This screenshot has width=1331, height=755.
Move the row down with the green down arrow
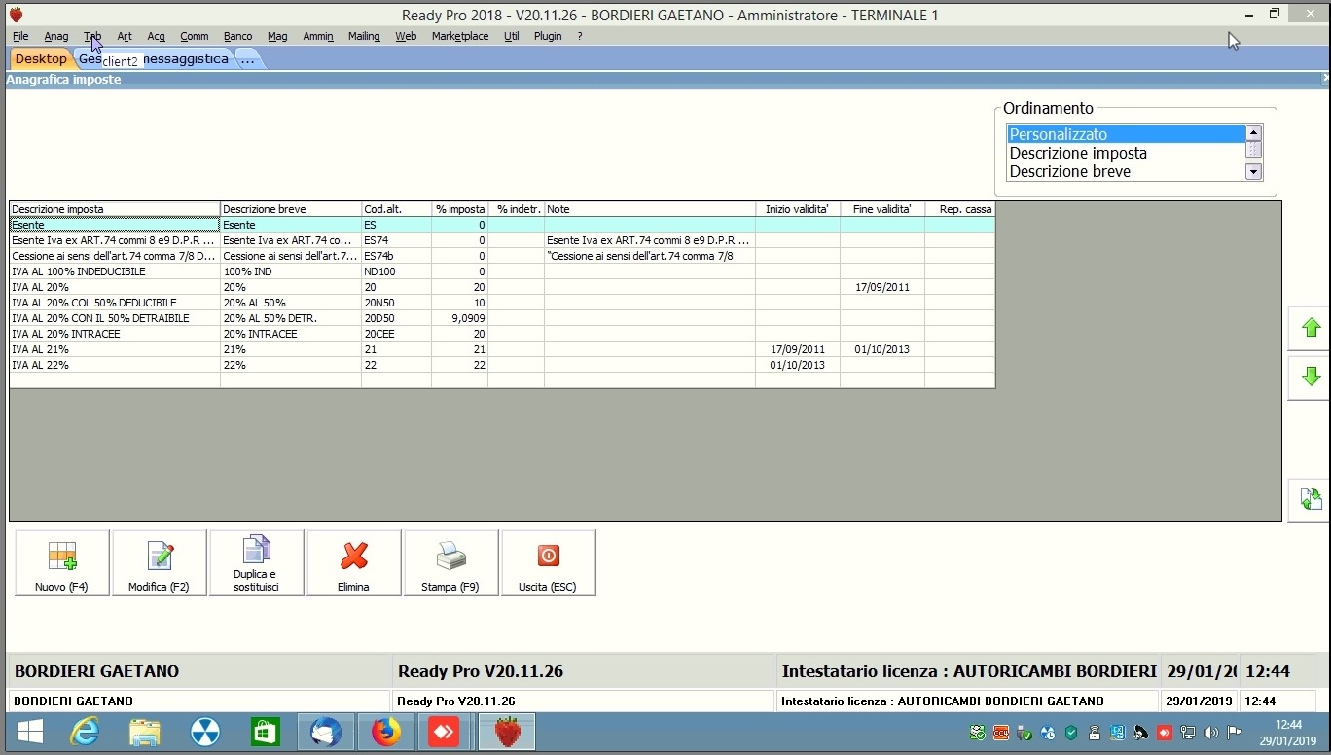1311,377
